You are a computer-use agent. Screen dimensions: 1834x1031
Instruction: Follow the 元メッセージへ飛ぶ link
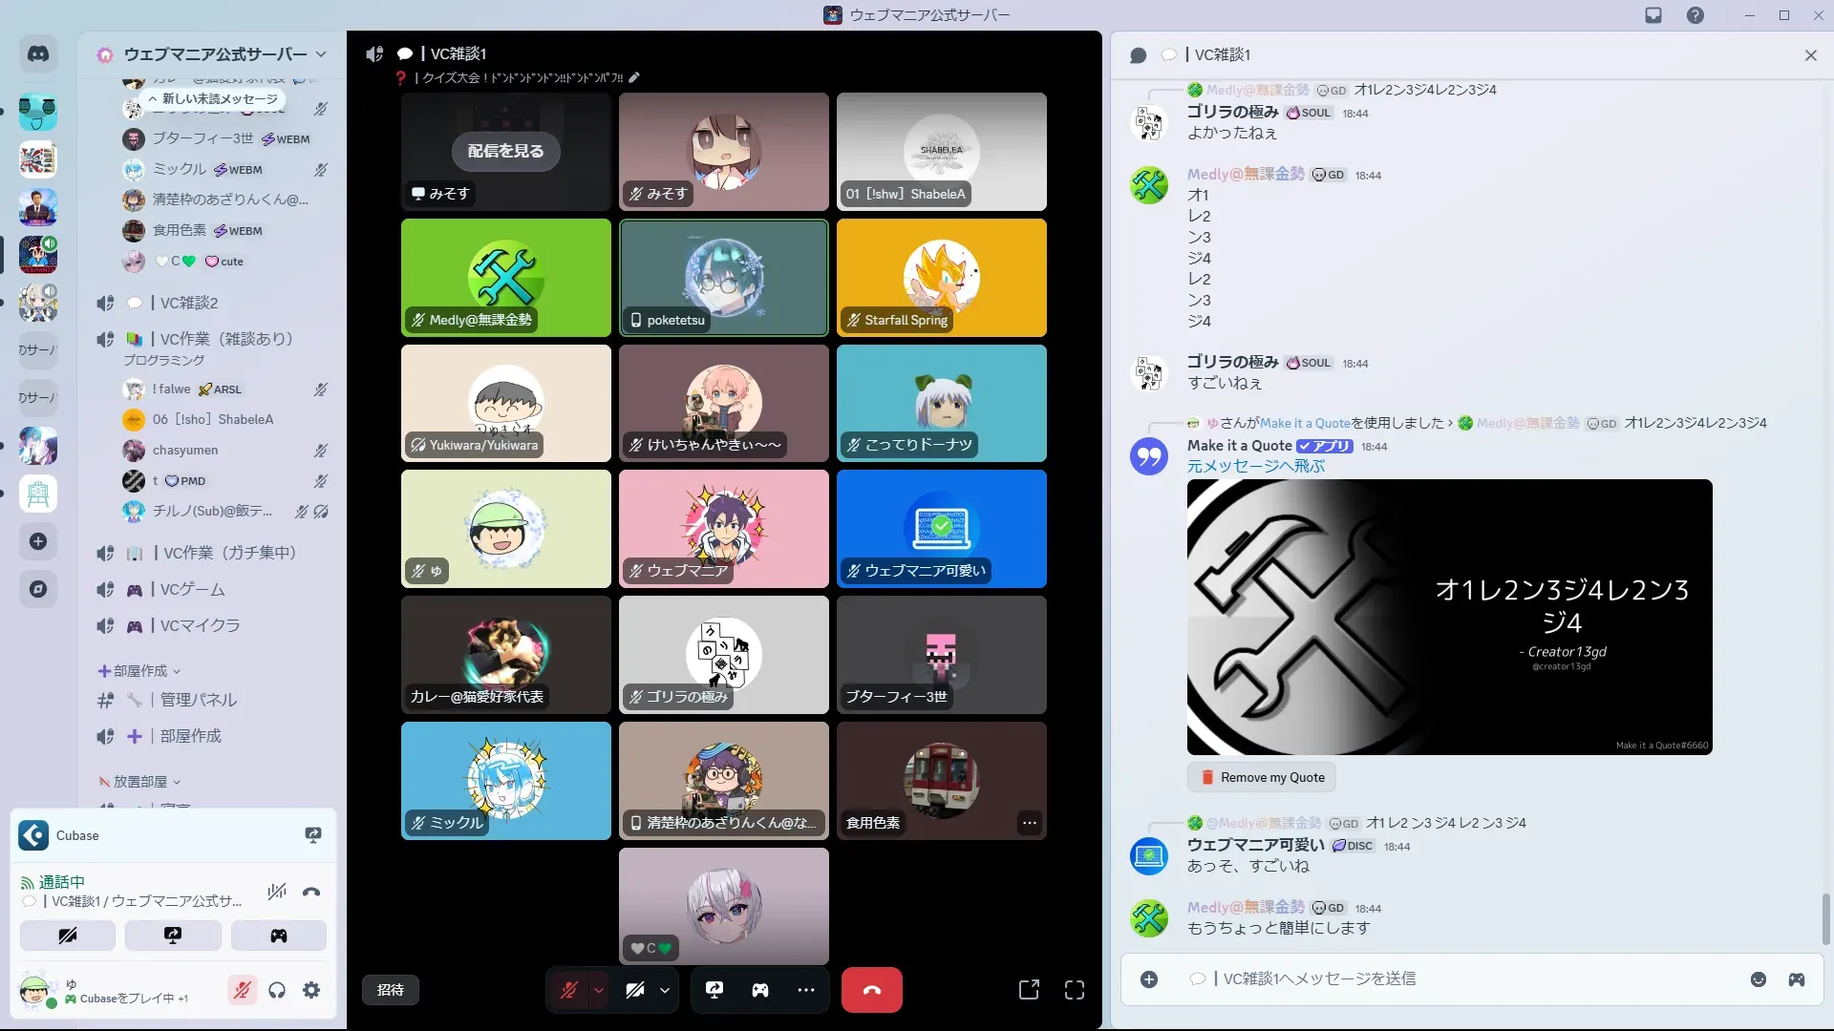1255,466
